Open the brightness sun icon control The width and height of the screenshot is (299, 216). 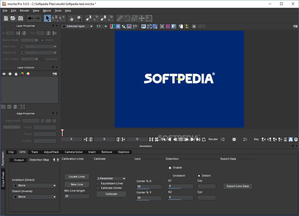(x=194, y=26)
